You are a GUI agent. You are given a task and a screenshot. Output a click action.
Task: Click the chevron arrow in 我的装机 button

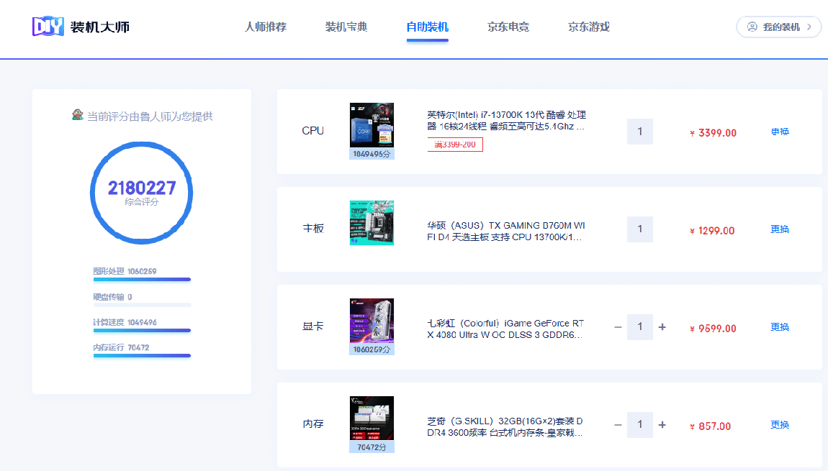point(809,27)
